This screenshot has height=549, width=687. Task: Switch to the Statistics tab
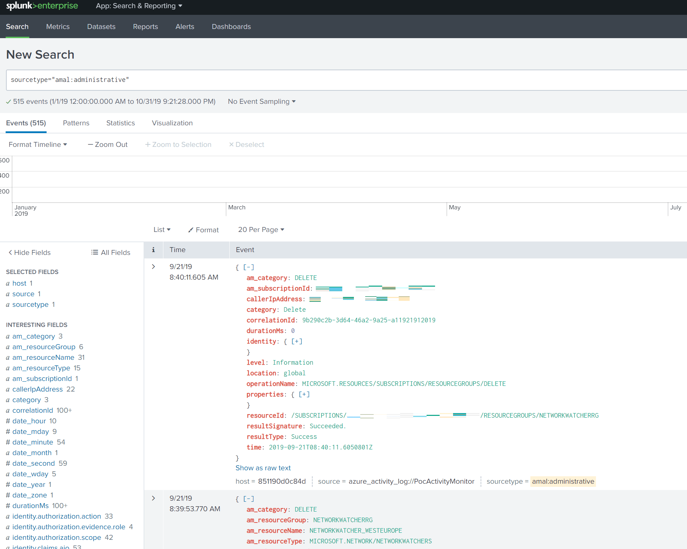point(121,123)
